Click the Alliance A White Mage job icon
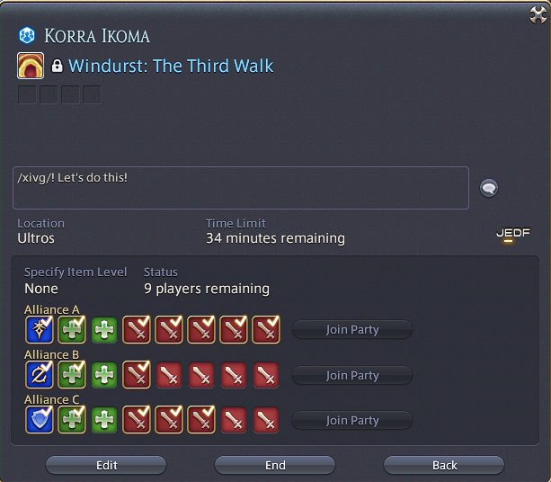Image resolution: width=551 pixels, height=482 pixels. [x=40, y=330]
